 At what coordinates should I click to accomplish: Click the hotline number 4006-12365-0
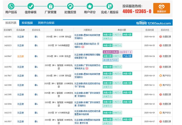tap(137, 11)
